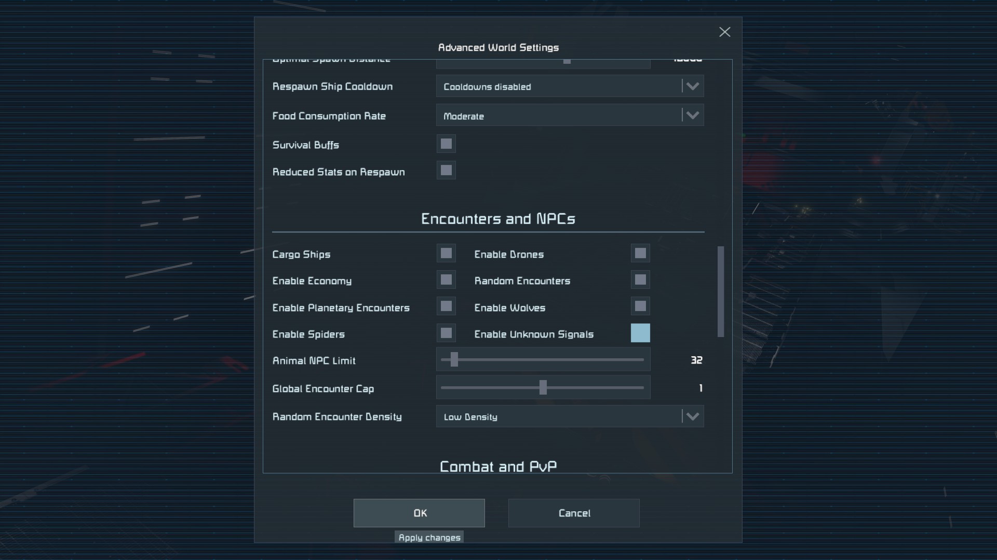Toggle the Enable Drones checkbox
997x560 pixels.
(x=640, y=254)
